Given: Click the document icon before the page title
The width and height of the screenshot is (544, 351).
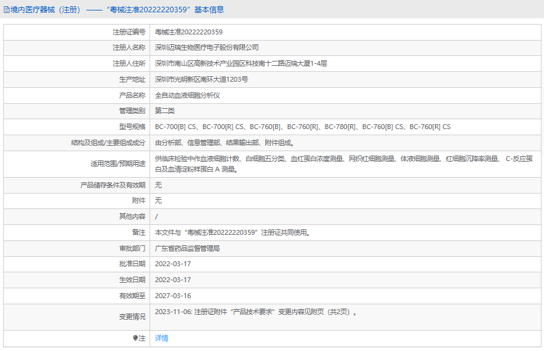Looking at the screenshot, I should click(x=7, y=10).
